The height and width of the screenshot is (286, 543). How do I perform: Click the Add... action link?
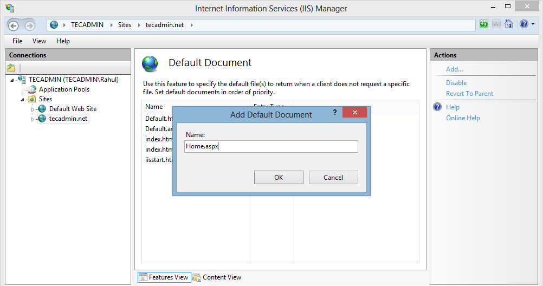(454, 69)
